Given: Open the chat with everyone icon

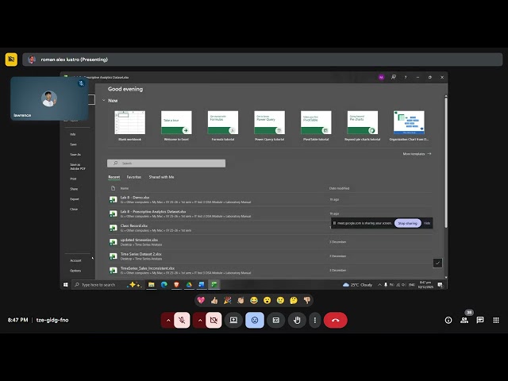Looking at the screenshot, I should [480, 320].
